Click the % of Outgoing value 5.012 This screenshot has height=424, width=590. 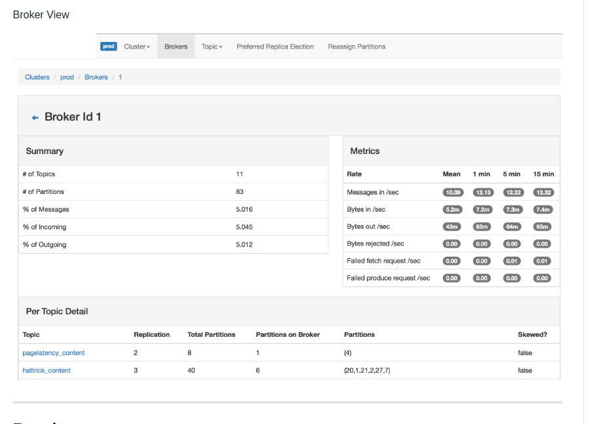click(x=245, y=245)
